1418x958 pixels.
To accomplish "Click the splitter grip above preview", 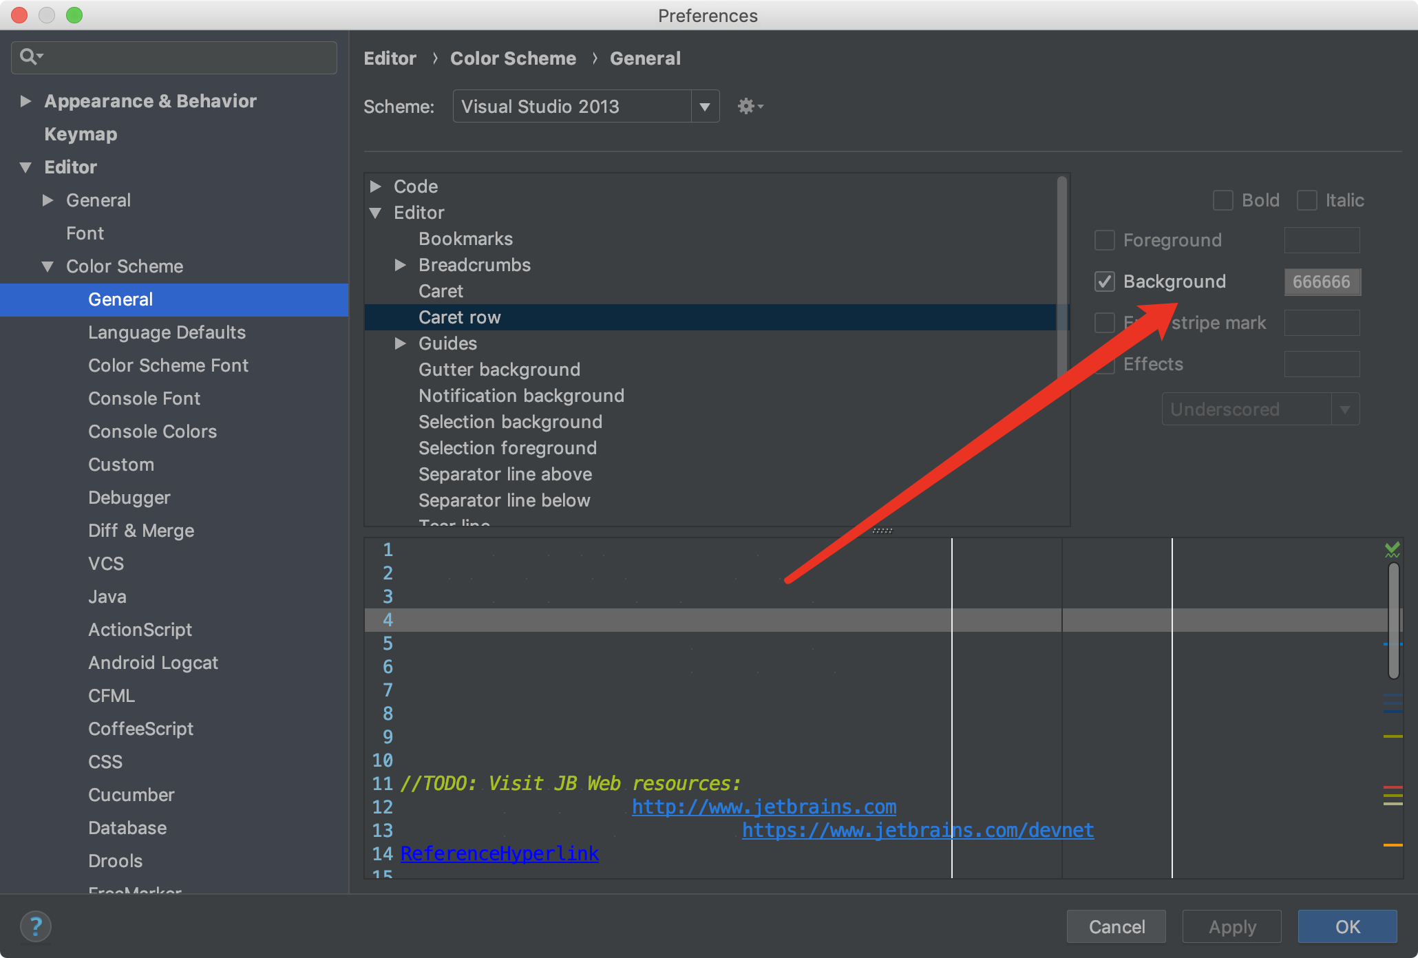I will tap(882, 531).
